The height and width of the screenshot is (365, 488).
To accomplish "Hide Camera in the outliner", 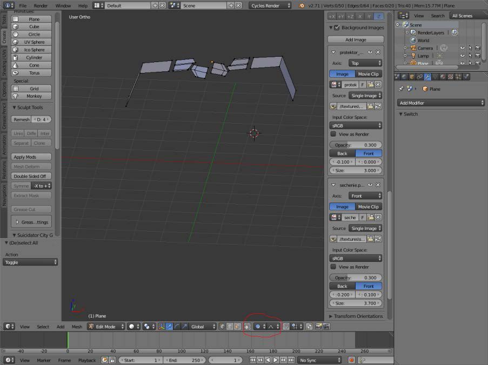I will click(x=463, y=48).
